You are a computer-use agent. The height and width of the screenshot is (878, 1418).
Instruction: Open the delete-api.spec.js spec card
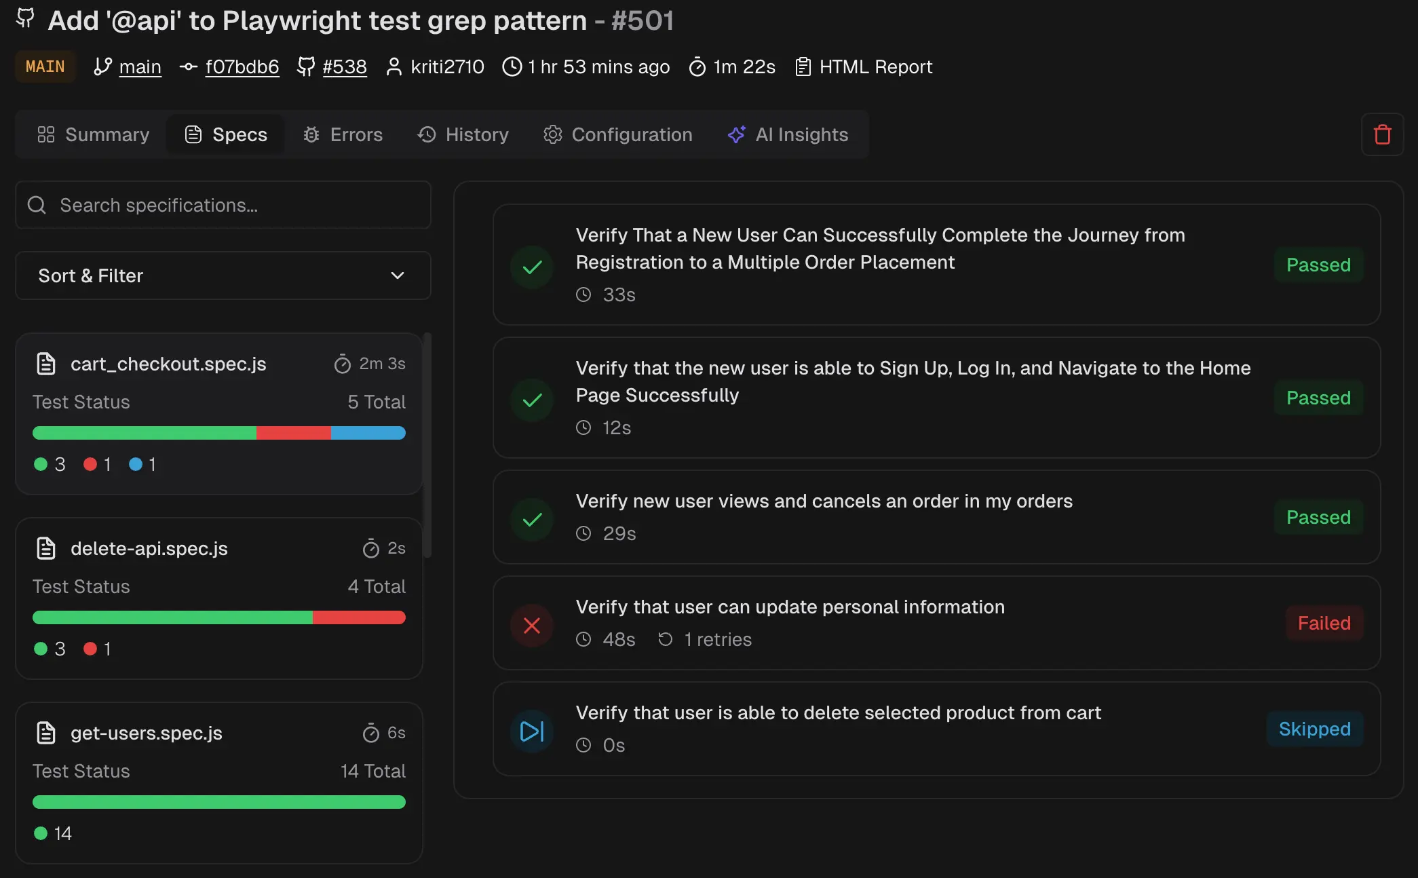218,597
